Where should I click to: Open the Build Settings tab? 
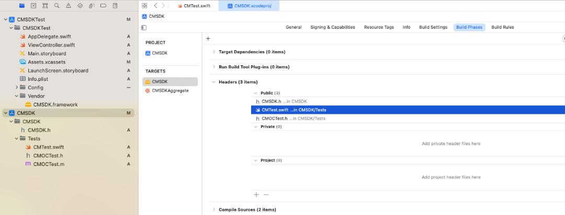433,27
